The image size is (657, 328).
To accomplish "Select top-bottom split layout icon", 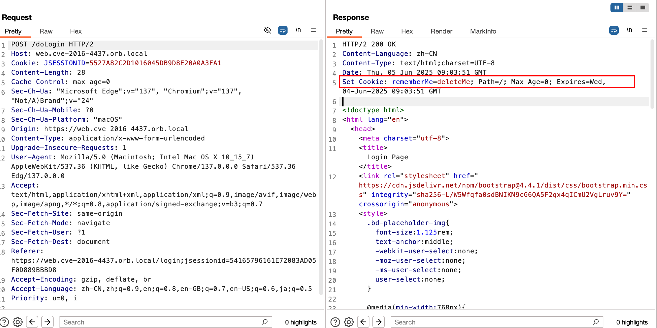I will pyautogui.click(x=630, y=8).
